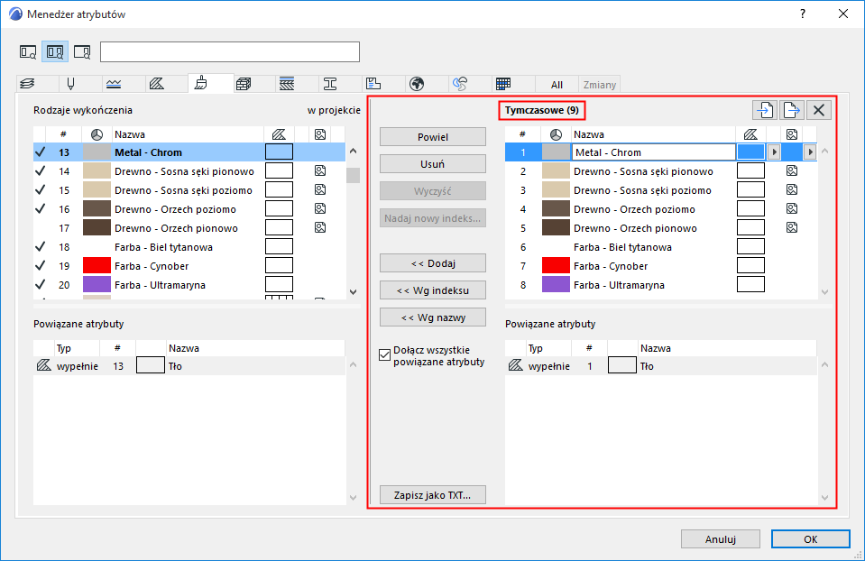Toggle checkmark of row 15 Sosna sęki poziomo
Image resolution: width=865 pixels, height=561 pixels.
point(41,189)
